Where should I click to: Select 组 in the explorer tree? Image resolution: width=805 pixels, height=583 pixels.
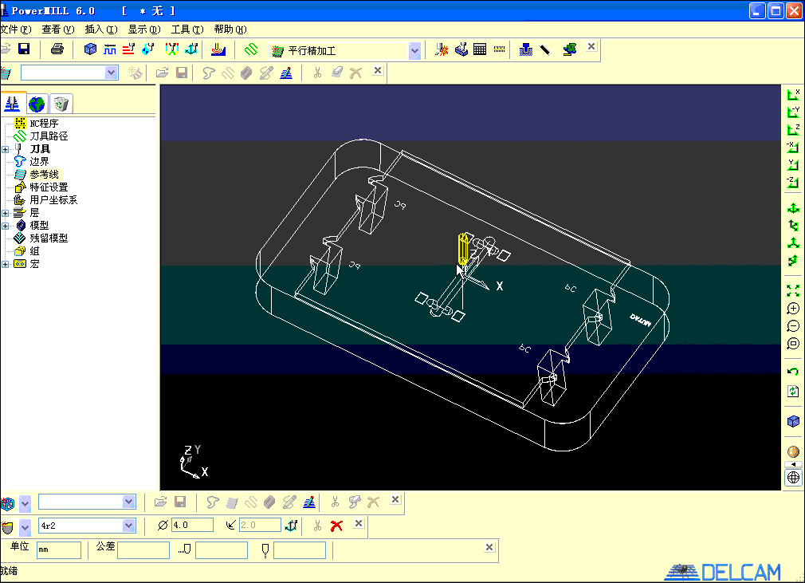click(34, 251)
